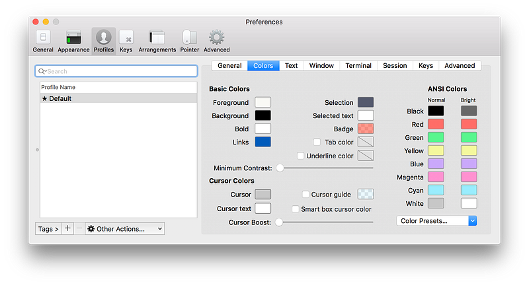Click the Bright Red ANSI swatch
Image resolution: width=529 pixels, height=285 pixels.
(x=469, y=124)
